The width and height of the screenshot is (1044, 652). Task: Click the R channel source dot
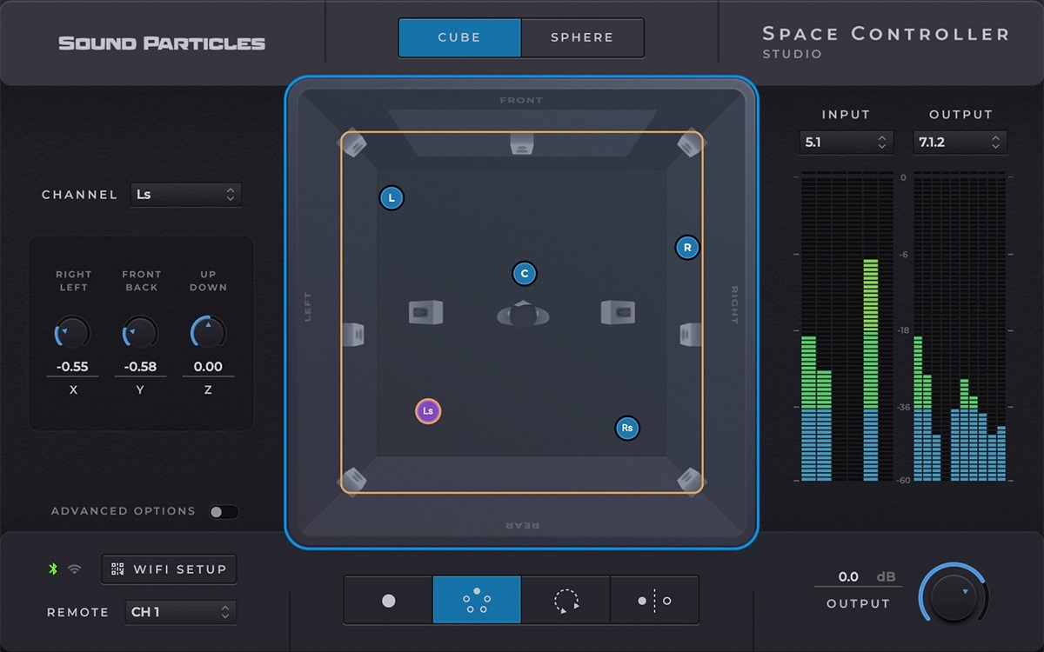tap(687, 248)
